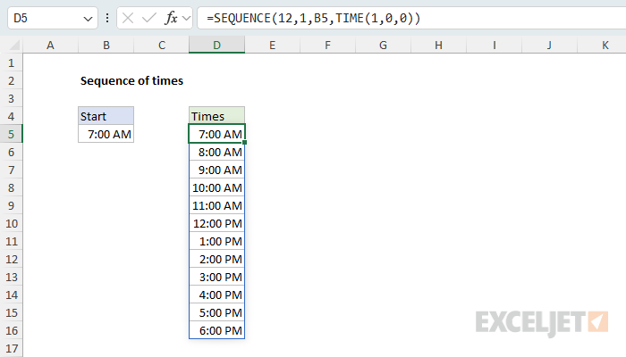The width and height of the screenshot is (626, 357).
Task: Select the 6:00 PM cell
Action: point(216,331)
